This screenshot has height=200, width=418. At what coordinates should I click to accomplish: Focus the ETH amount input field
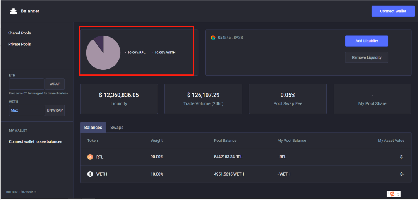point(27,84)
